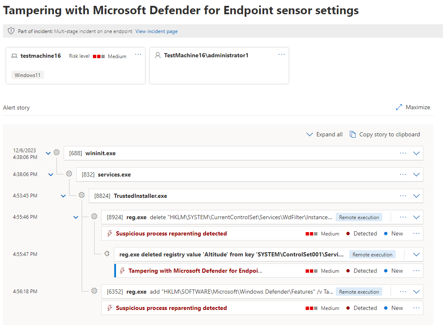Open View incident page link
The image size is (443, 325).
pyautogui.click(x=157, y=31)
